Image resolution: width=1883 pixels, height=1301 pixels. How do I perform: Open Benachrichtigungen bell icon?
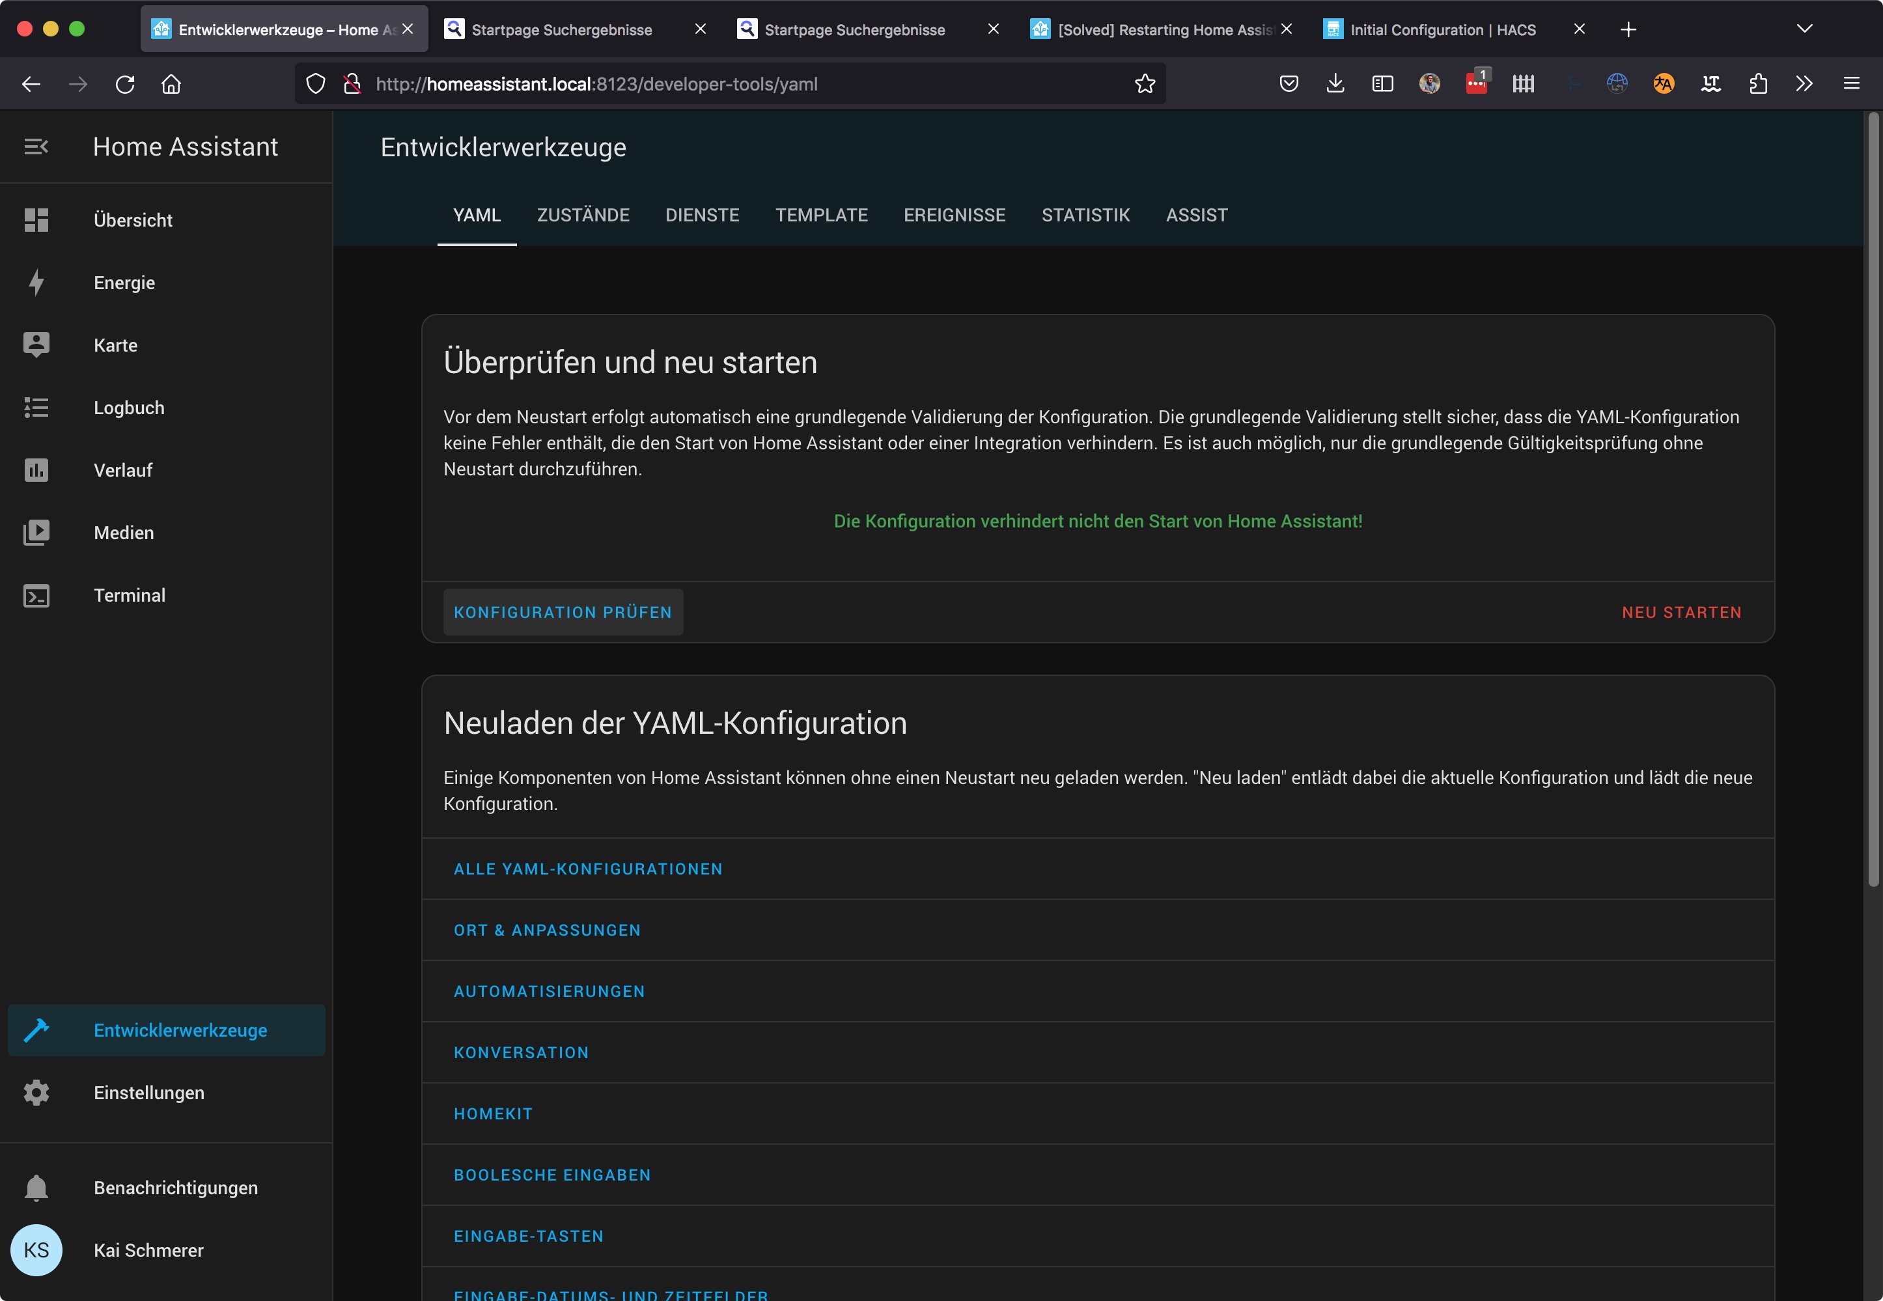click(x=36, y=1188)
